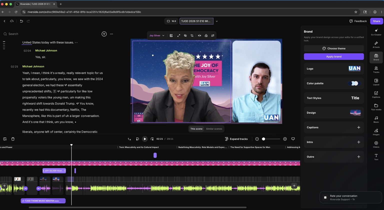The image size is (384, 210).
Task: Go back from the editor
Action: (4, 21)
